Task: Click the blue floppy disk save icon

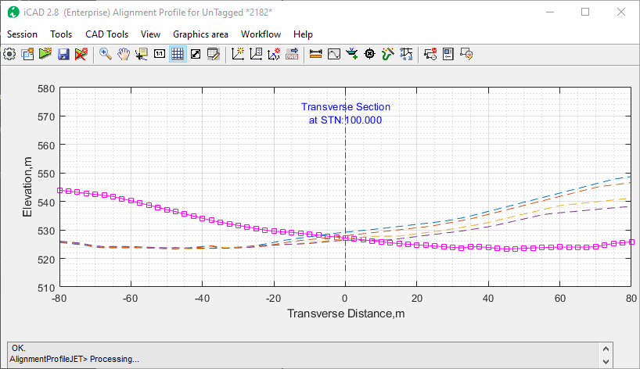Action: point(63,54)
